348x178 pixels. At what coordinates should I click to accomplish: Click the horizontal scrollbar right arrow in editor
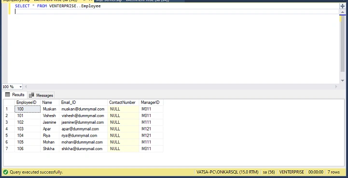tap(336, 87)
